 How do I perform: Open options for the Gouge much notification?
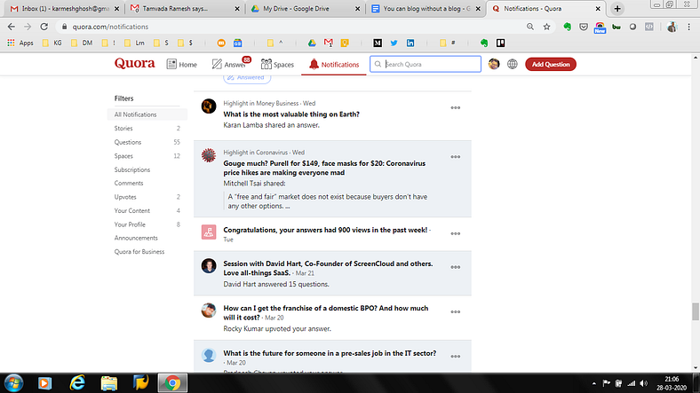pos(456,157)
